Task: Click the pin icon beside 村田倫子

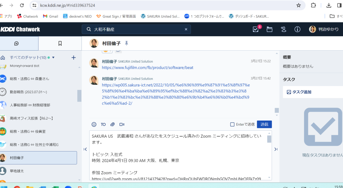Action: point(126,43)
